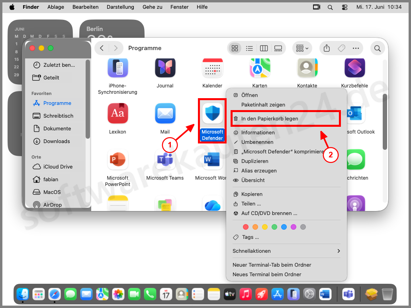
Task: Select the Lexikon app icon
Action: coord(118,114)
